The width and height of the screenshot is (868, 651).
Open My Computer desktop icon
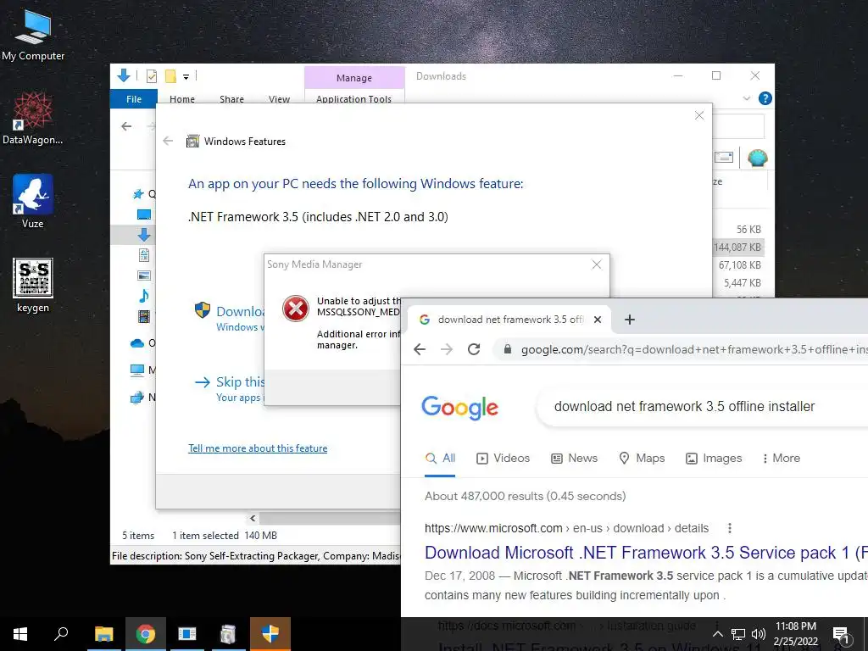tap(33, 36)
